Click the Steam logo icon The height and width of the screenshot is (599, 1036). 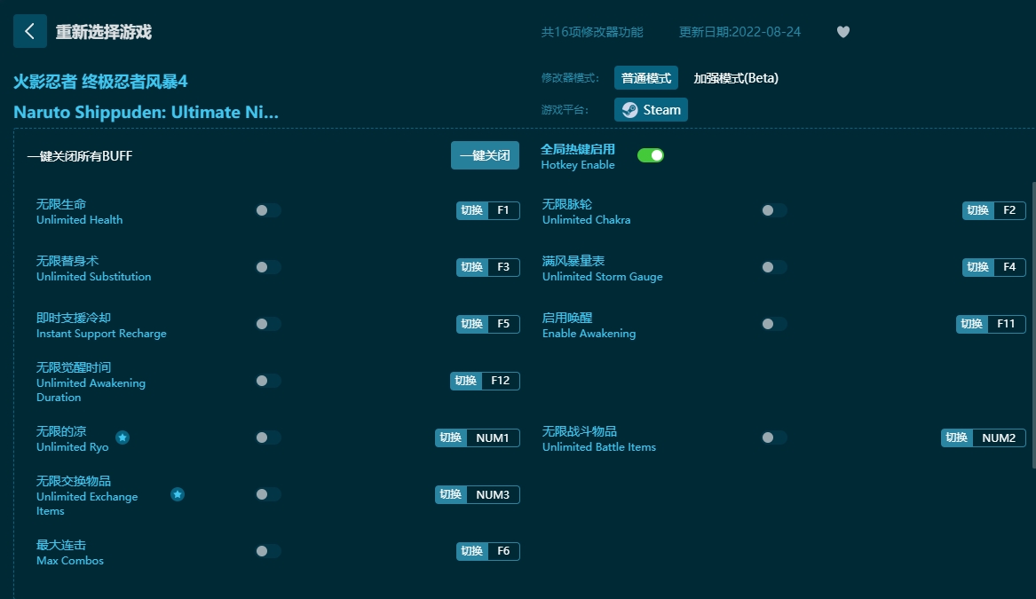tap(630, 110)
